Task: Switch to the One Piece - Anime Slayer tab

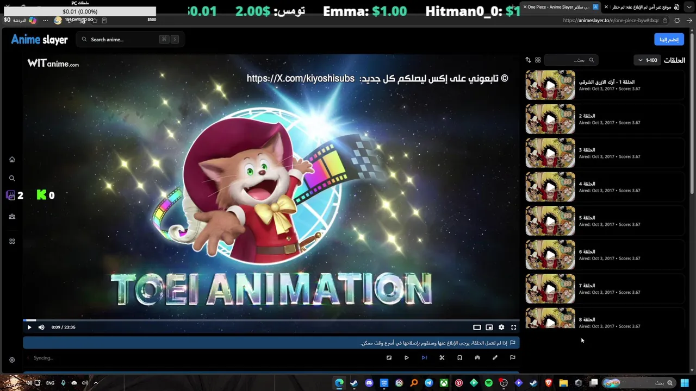Action: (560, 7)
